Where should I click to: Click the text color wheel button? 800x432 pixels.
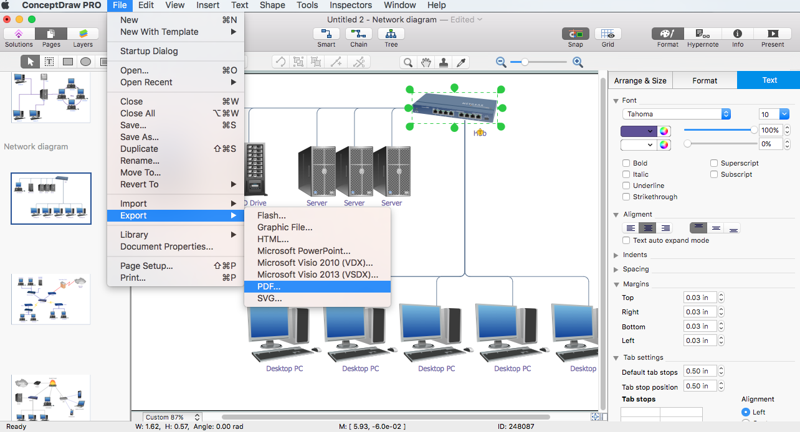665,131
